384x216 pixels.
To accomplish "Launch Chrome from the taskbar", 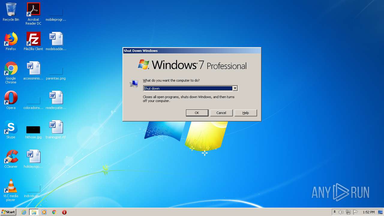I will pos(54,212).
